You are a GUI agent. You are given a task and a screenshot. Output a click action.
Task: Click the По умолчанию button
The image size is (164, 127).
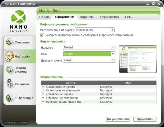click(118, 119)
